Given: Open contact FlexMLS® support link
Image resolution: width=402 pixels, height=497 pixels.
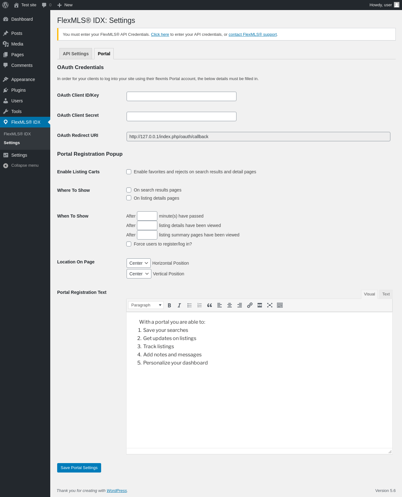Looking at the screenshot, I should [x=253, y=35].
